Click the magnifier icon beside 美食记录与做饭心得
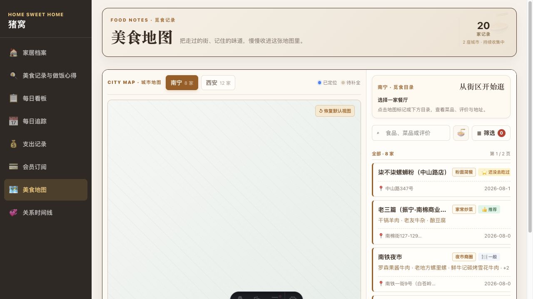 pos(13,76)
